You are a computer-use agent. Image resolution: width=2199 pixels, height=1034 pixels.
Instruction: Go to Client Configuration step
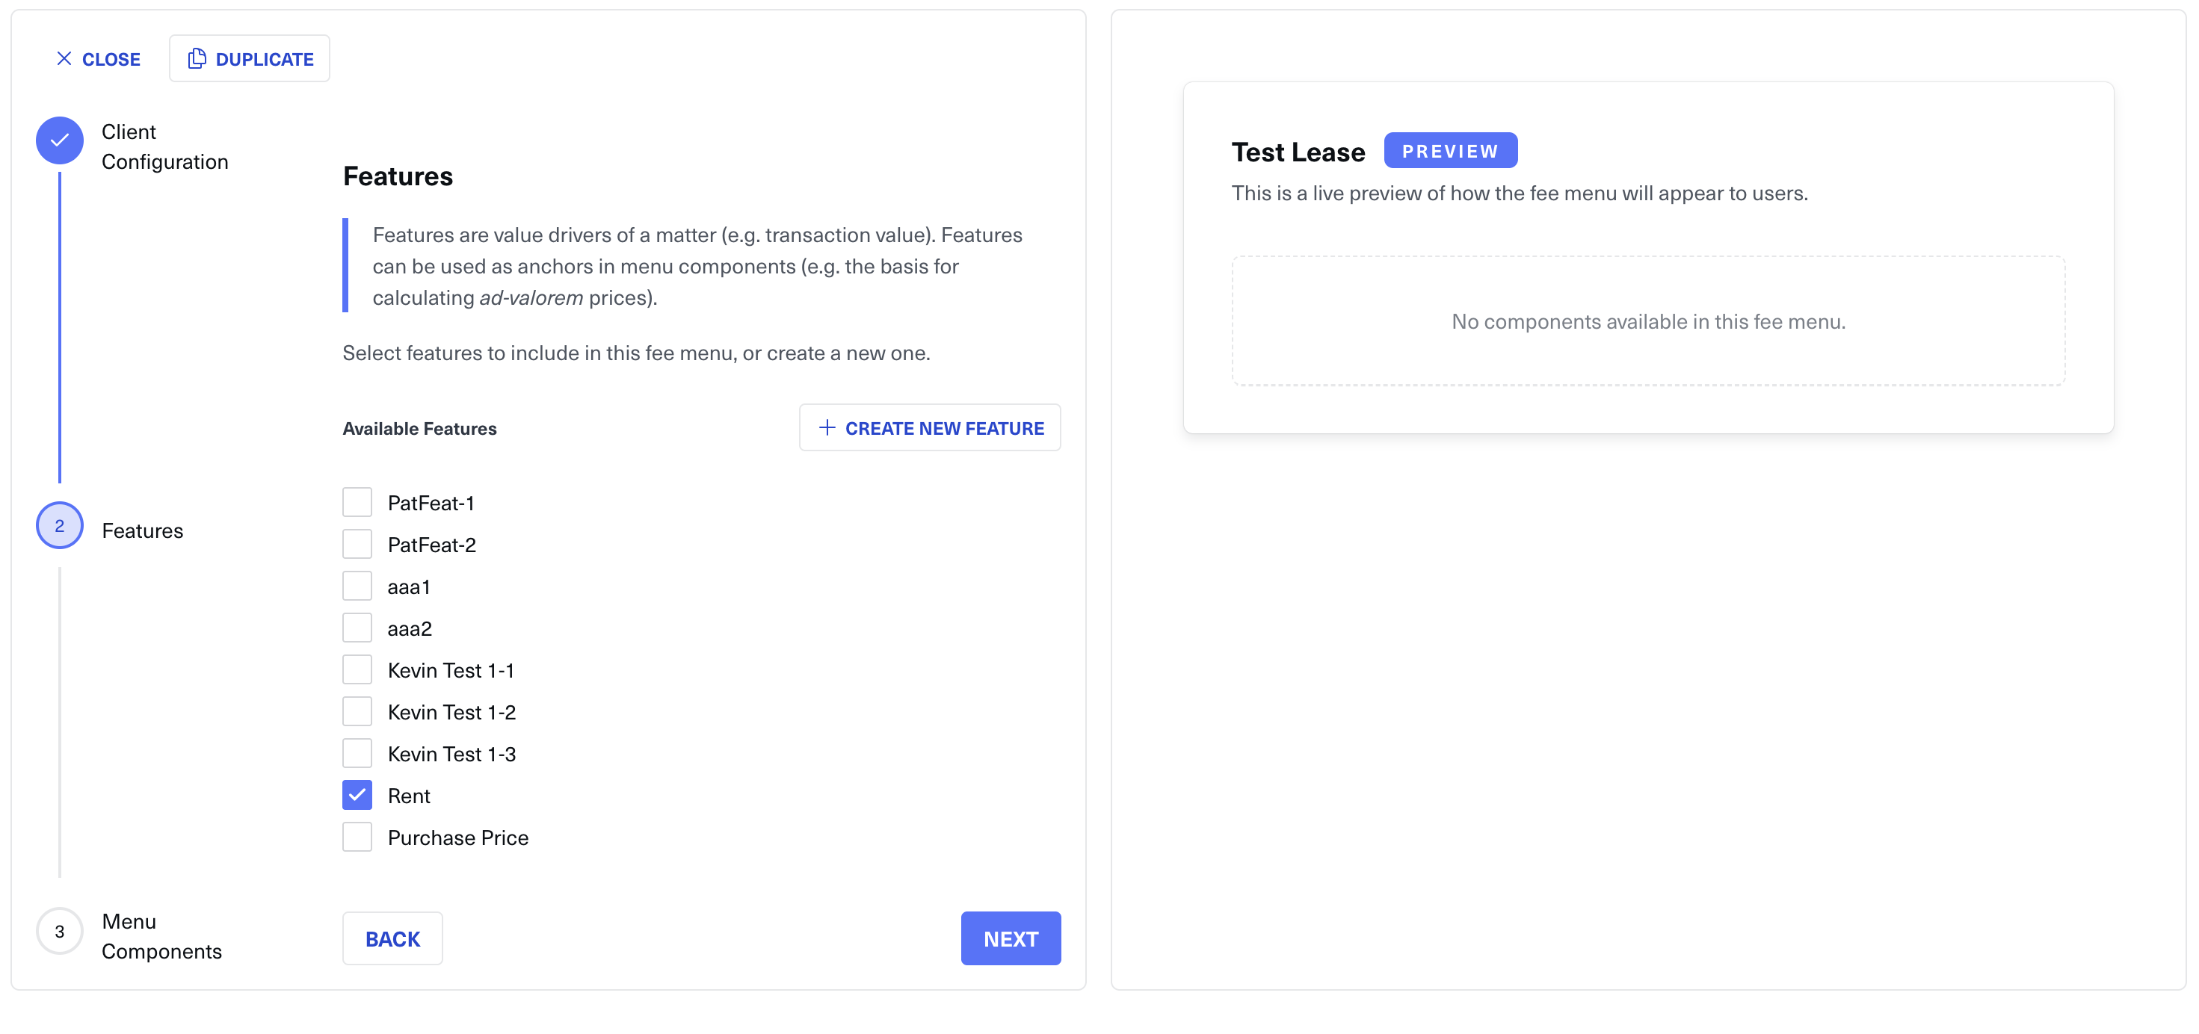click(x=164, y=146)
